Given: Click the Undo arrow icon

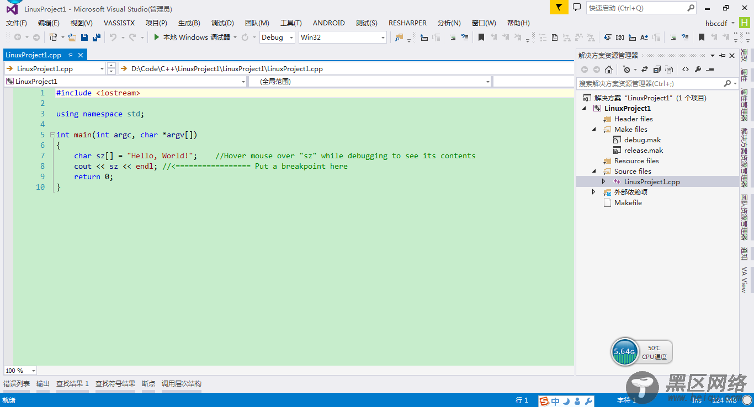Looking at the screenshot, I should pyautogui.click(x=113, y=37).
